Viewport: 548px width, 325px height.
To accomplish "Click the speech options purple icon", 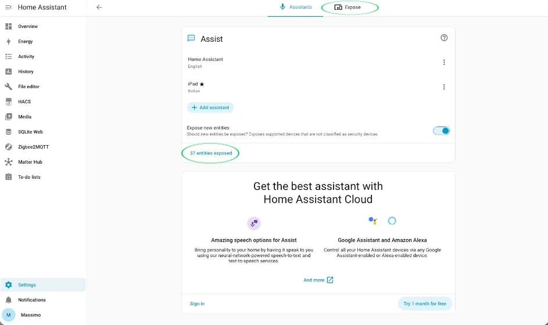I will [254, 223].
